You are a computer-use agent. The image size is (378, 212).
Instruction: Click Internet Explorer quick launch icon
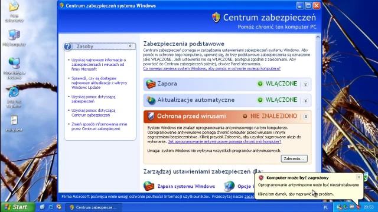[x=51, y=207]
